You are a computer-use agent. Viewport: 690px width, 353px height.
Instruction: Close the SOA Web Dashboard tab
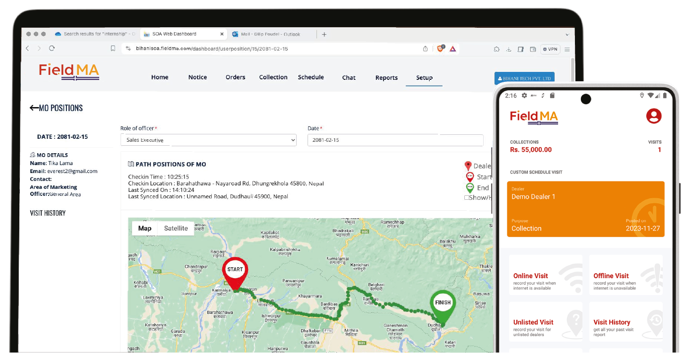(x=221, y=34)
